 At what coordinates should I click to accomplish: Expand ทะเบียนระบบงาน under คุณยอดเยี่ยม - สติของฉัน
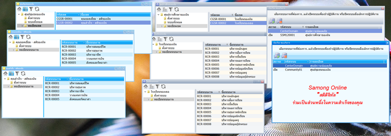[13, 50]
